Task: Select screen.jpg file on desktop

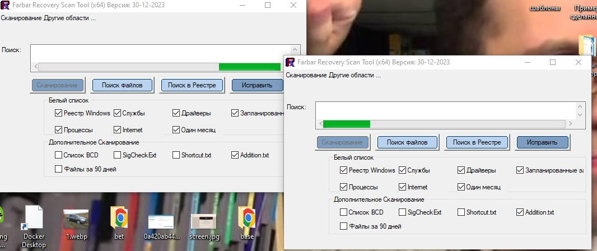Action: click(204, 227)
